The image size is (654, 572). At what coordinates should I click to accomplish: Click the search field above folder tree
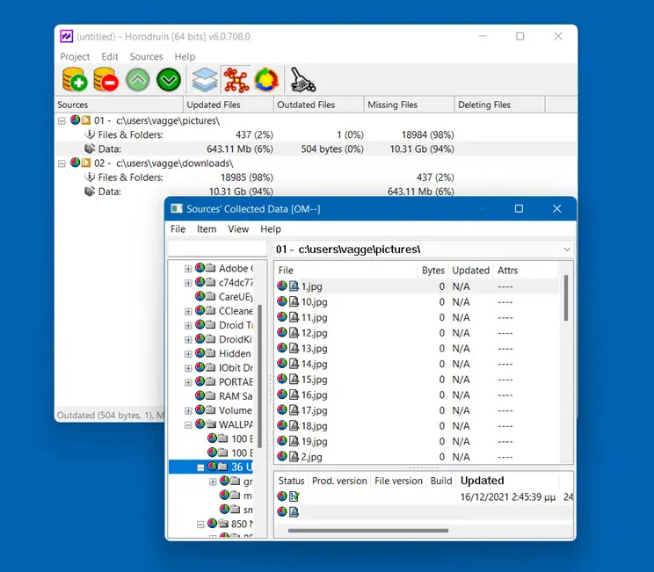coord(217,249)
